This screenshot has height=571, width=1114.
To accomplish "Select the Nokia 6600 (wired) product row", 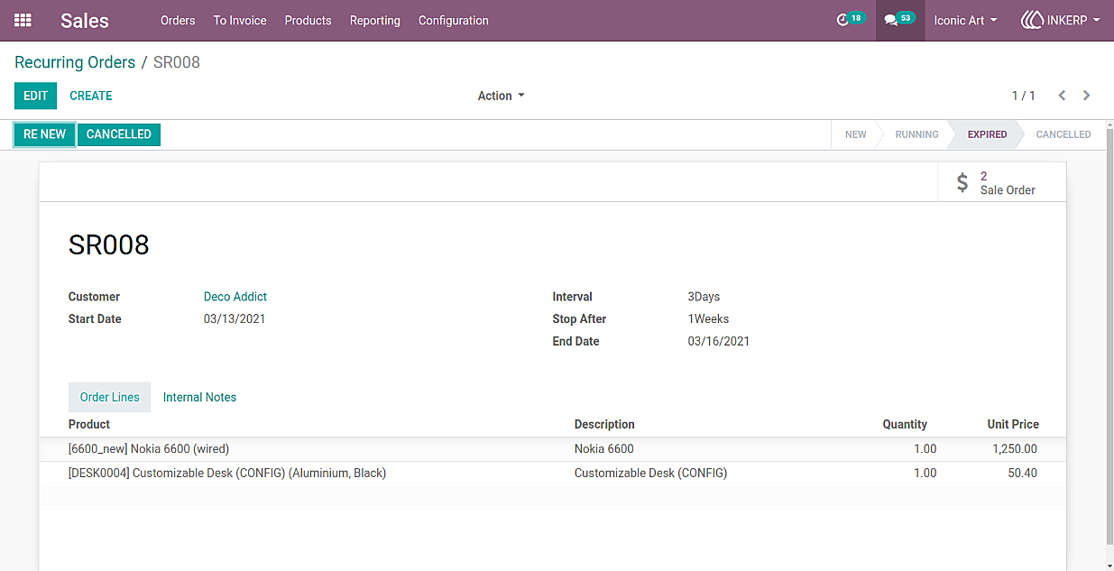I will [553, 449].
